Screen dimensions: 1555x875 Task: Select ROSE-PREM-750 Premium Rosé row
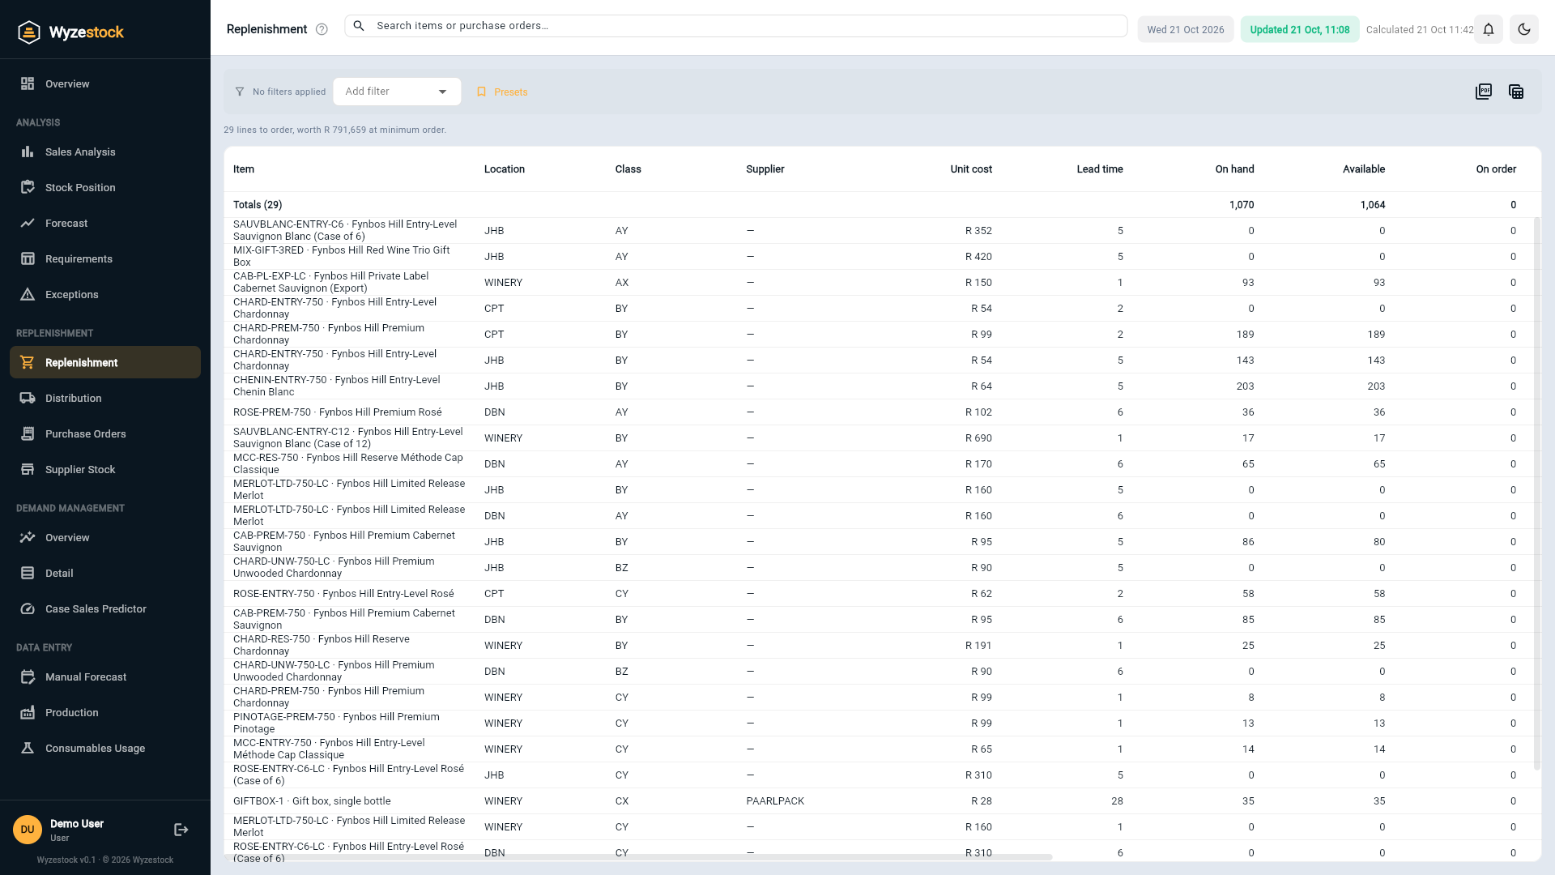click(883, 412)
